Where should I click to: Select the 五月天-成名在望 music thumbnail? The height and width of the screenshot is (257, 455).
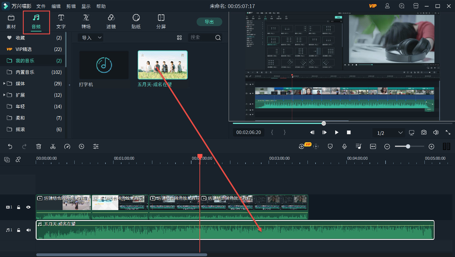(x=163, y=65)
